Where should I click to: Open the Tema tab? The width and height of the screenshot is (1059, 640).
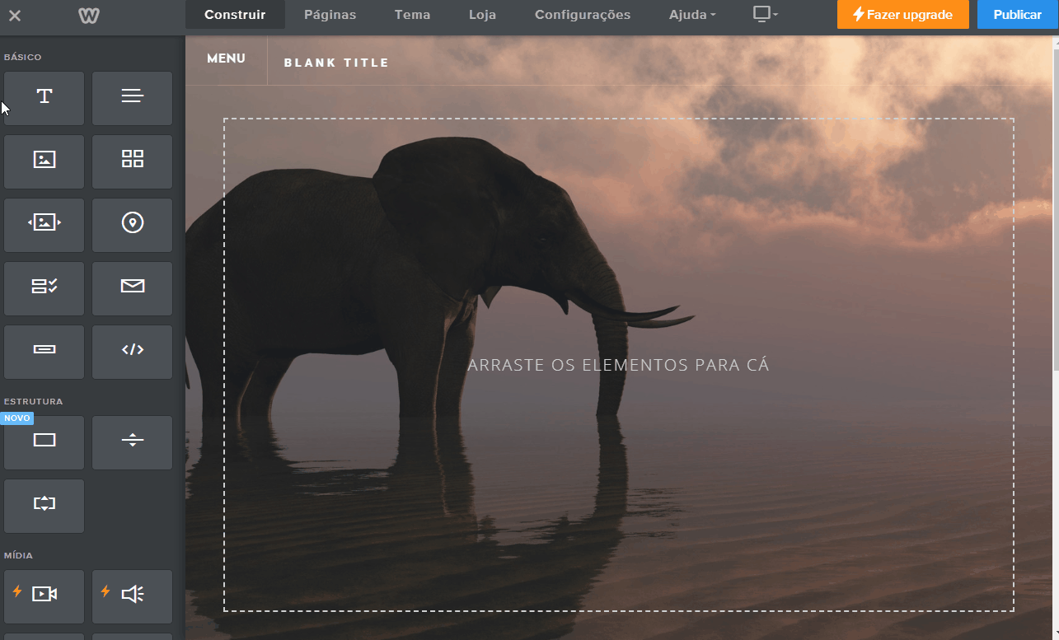412,15
